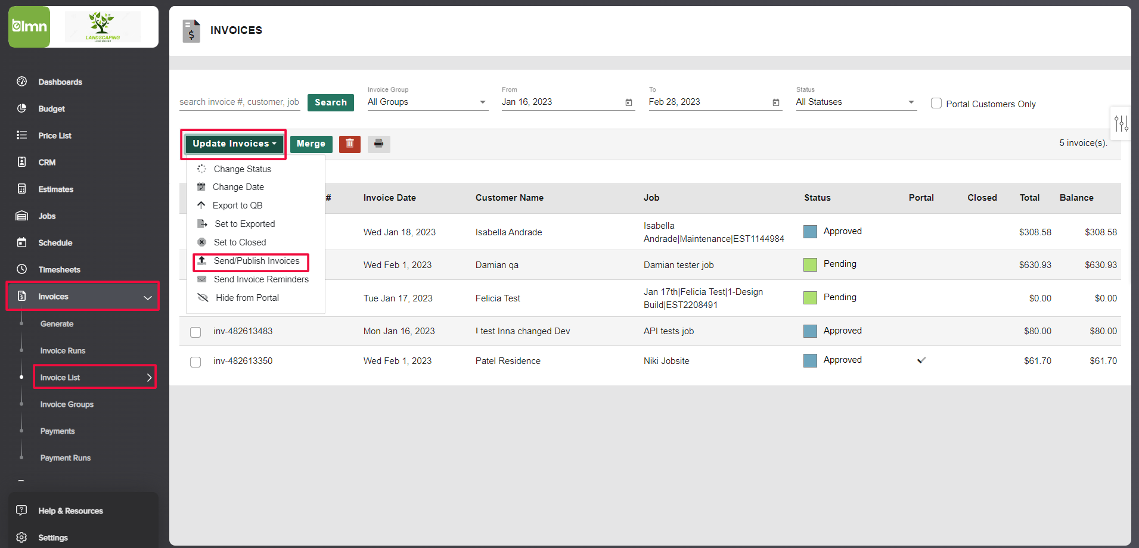Screen dimensions: 1139x548
Task: Sort by Customer Name column header
Action: click(510, 198)
